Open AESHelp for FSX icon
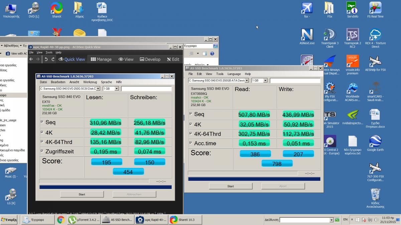This screenshot has height=225, width=401. 375,63
